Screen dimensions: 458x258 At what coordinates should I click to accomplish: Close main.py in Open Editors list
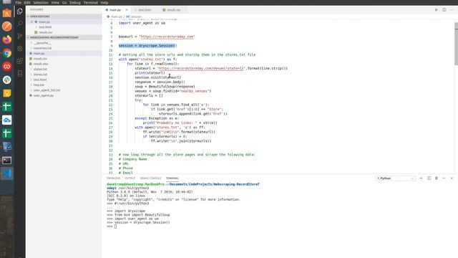[x=31, y=22]
